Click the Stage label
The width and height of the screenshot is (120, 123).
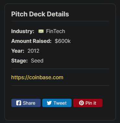(x=20, y=61)
